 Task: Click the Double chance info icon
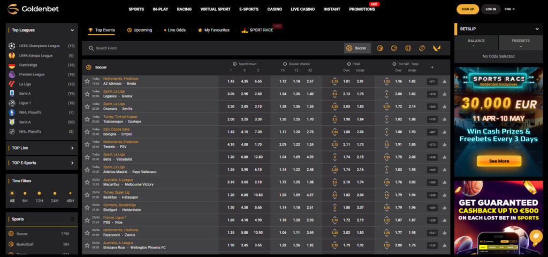point(285,64)
